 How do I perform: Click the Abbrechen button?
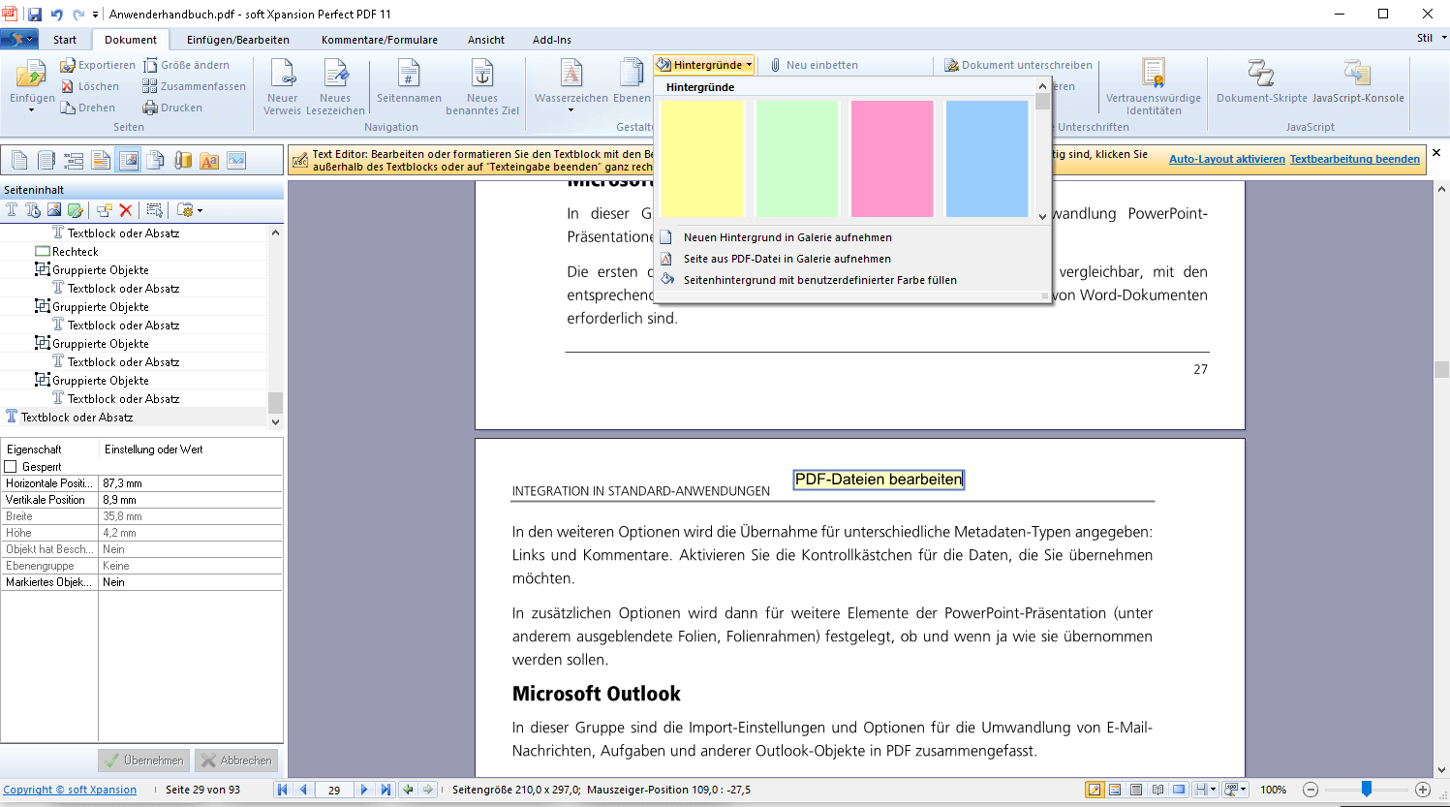tap(236, 760)
